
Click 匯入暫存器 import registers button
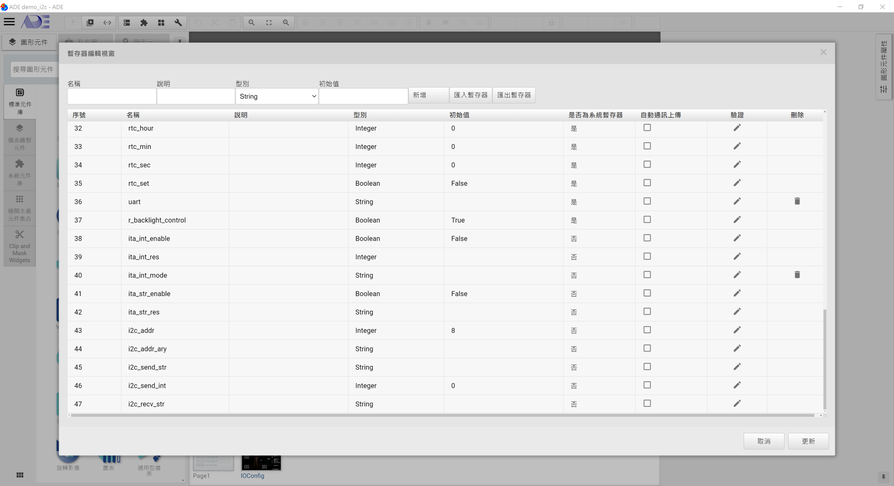470,95
